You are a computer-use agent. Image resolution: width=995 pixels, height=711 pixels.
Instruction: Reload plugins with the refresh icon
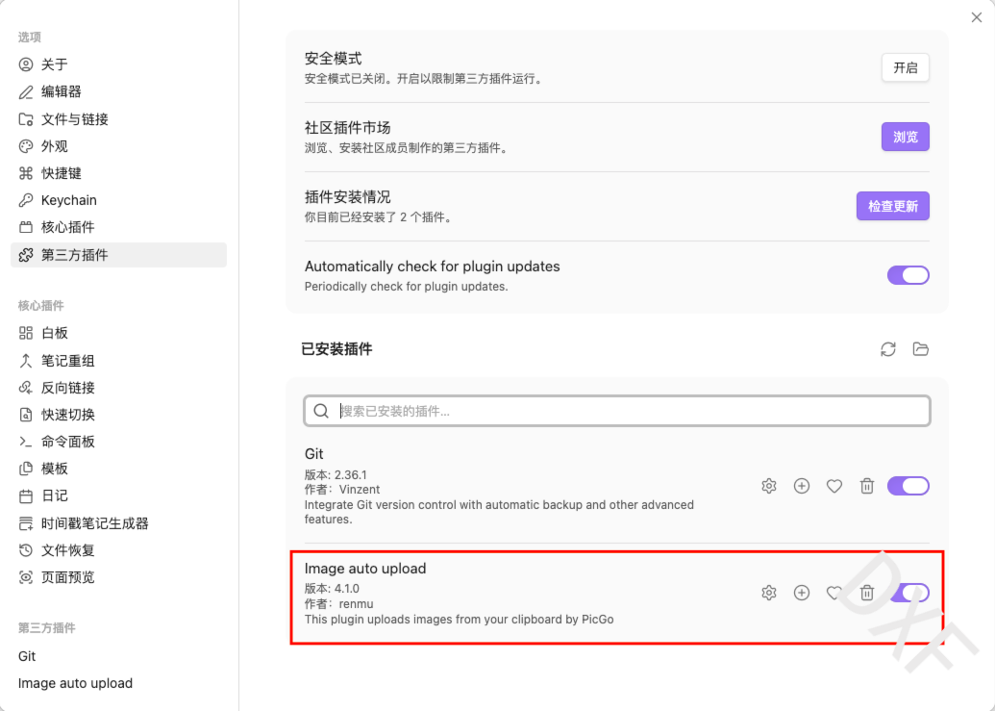coord(888,349)
